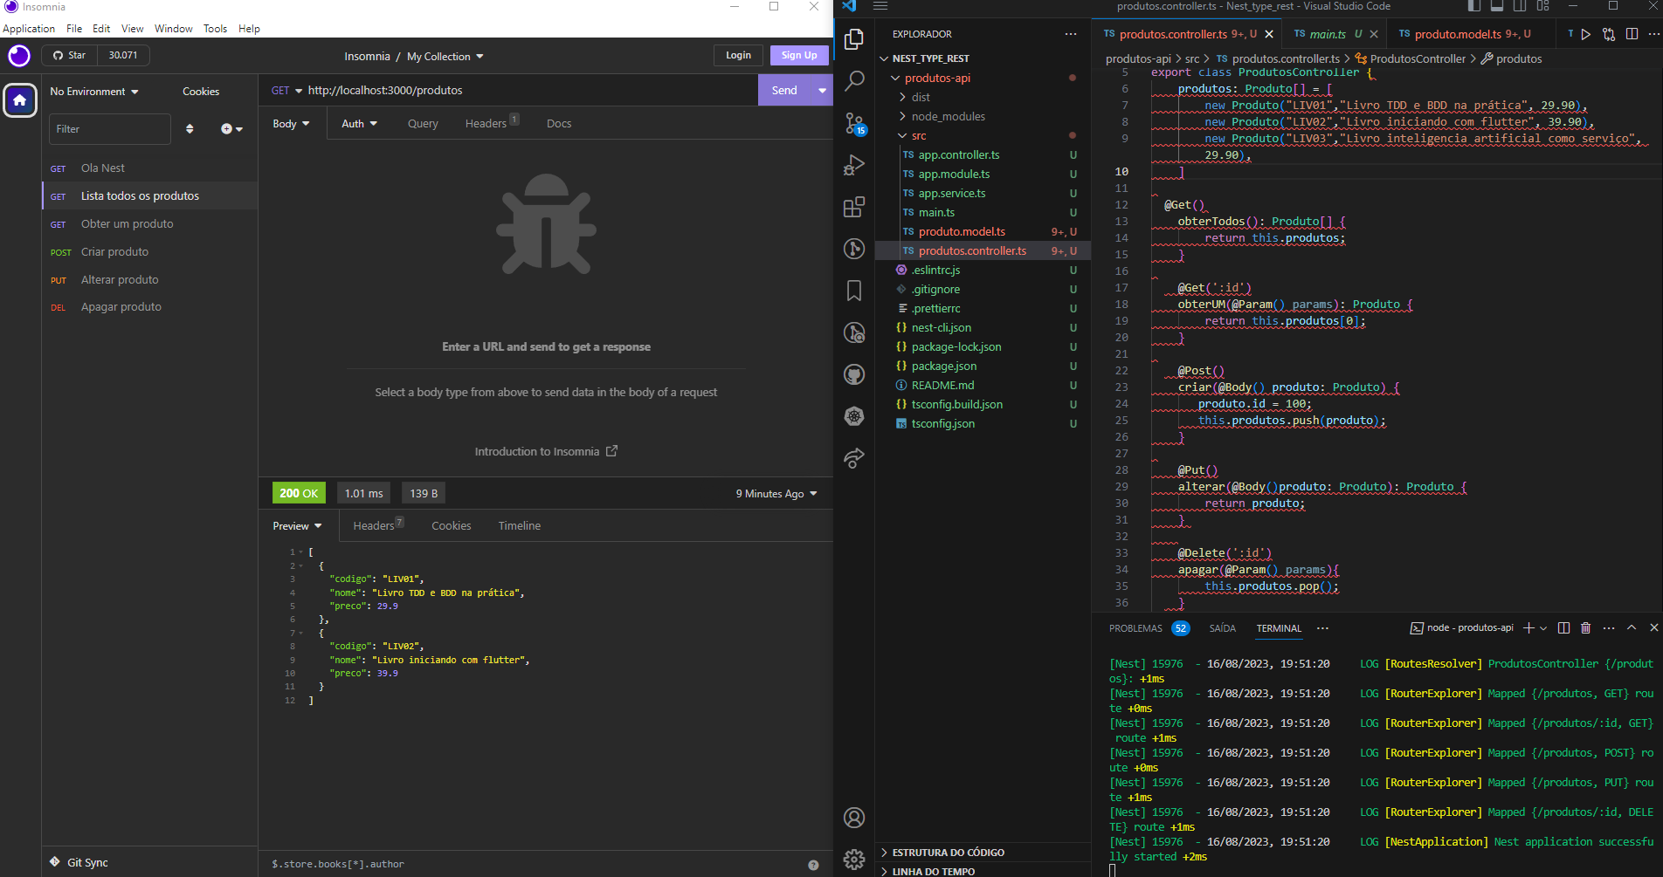Open Tools menu in Insomnia
Screen dimensions: 1663x877
[215, 29]
